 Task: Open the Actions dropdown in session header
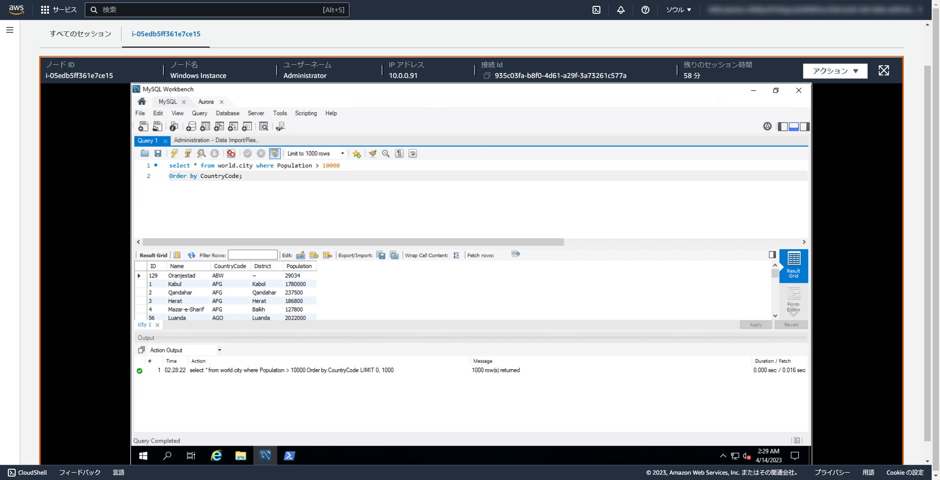835,71
